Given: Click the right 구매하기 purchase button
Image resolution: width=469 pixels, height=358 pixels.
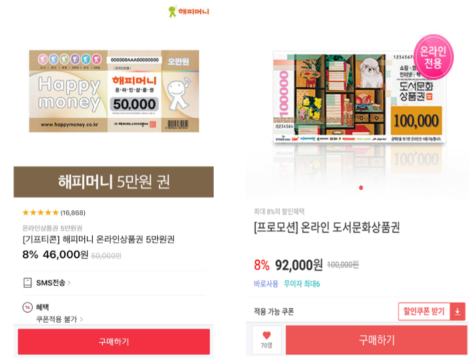Looking at the screenshot, I should pos(376,340).
